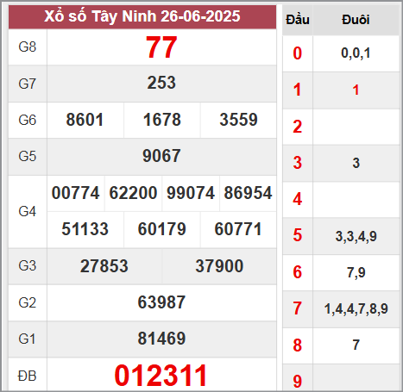Click the title Xổ số Tây Ninh 26-06-2025
The width and height of the screenshot is (403, 392).
142,16
